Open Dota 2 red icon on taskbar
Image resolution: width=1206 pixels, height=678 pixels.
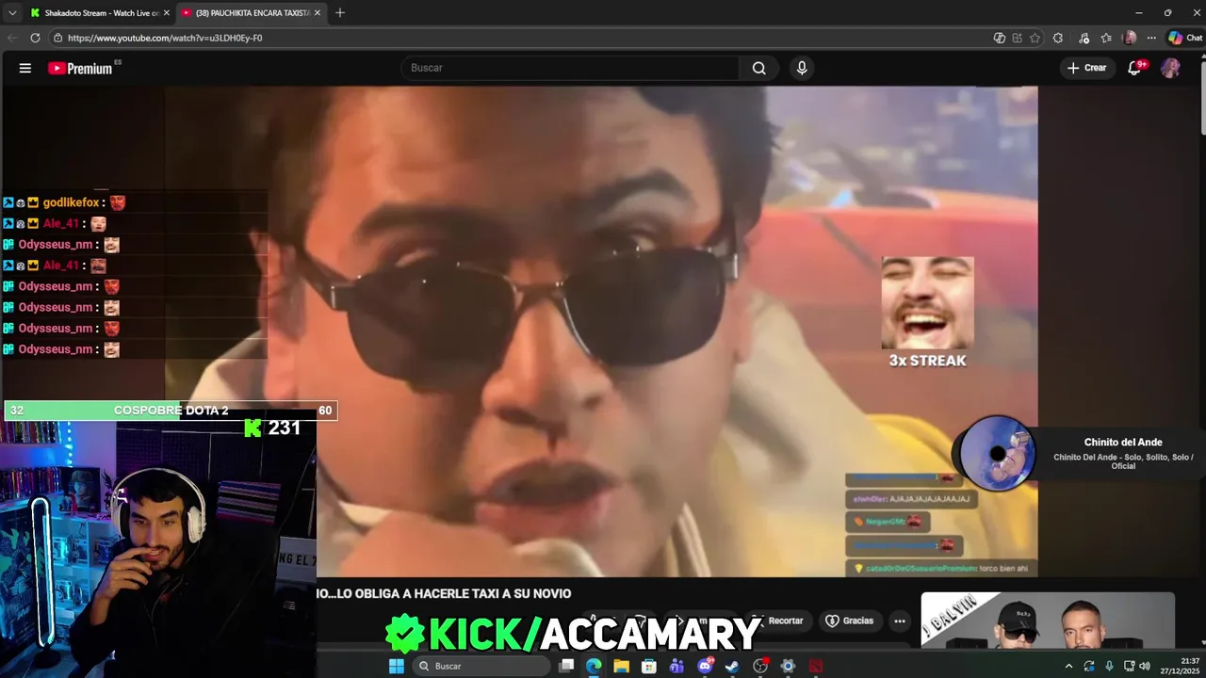pyautogui.click(x=816, y=666)
